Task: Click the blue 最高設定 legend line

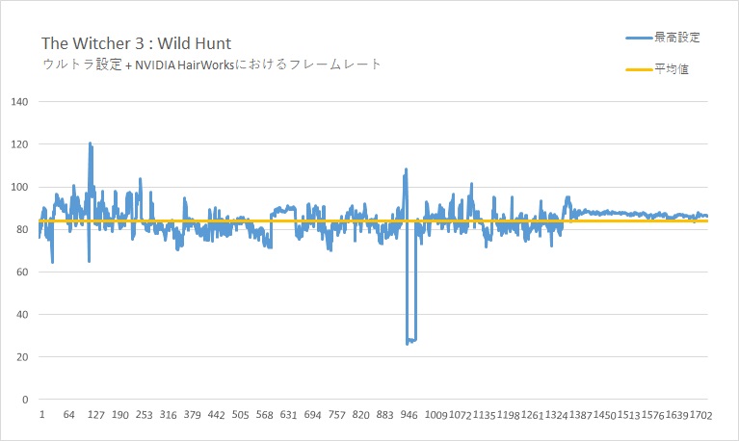Action: [639, 38]
